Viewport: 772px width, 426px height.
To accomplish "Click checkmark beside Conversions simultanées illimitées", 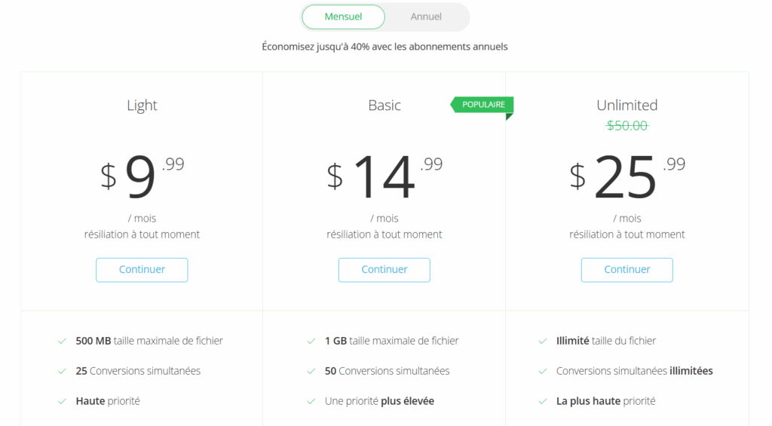I will (543, 371).
